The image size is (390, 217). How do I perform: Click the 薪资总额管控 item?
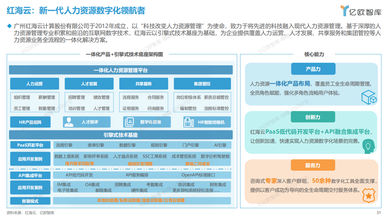(x=216, y=97)
